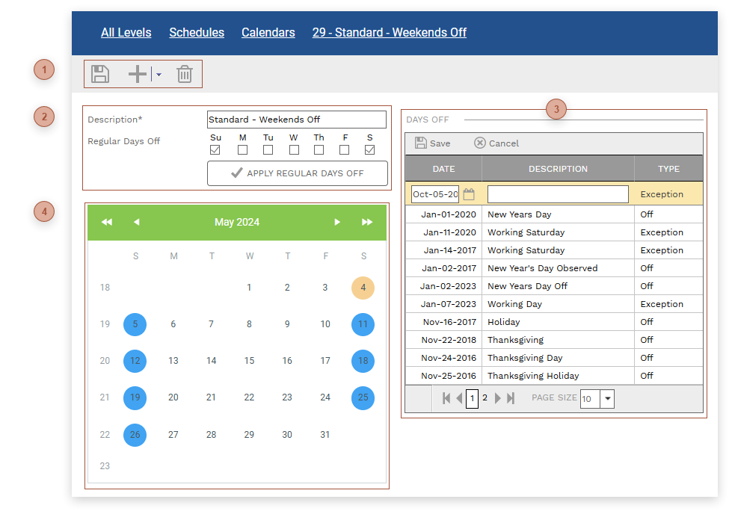This screenshot has width=732, height=514.
Task: Open the date picker calendar icon
Action: pos(469,194)
